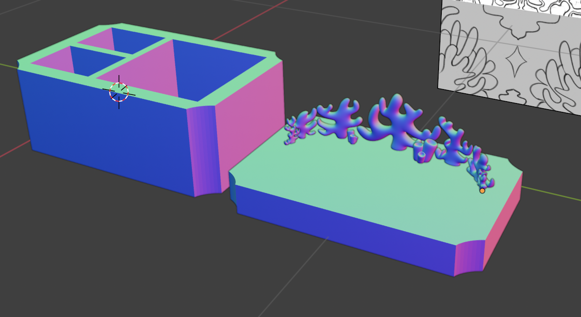Click the small tube cylinders beside the coral
This screenshot has width=581, height=317.
click(x=426, y=150)
